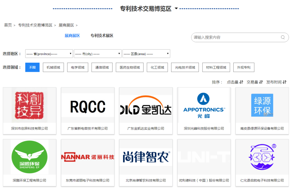Open the title dropdown arrow beside 专利技术交易博览区
The image size is (292, 188).
(x=176, y=8)
